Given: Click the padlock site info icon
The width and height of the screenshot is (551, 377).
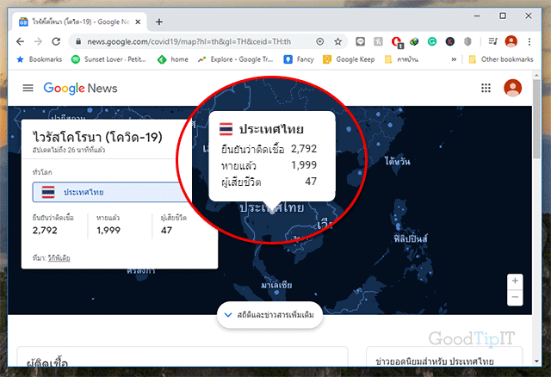Looking at the screenshot, I should pos(78,42).
